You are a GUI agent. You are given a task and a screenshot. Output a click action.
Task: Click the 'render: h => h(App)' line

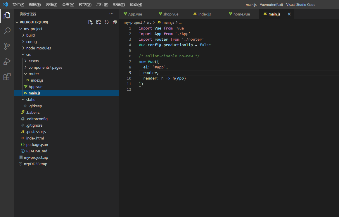165,78
